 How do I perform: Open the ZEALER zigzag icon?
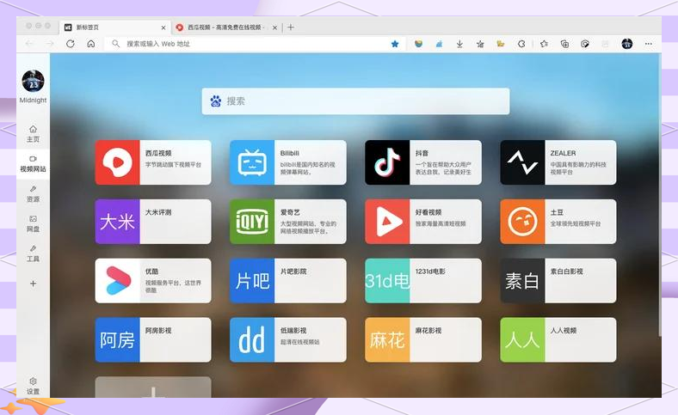(522, 162)
